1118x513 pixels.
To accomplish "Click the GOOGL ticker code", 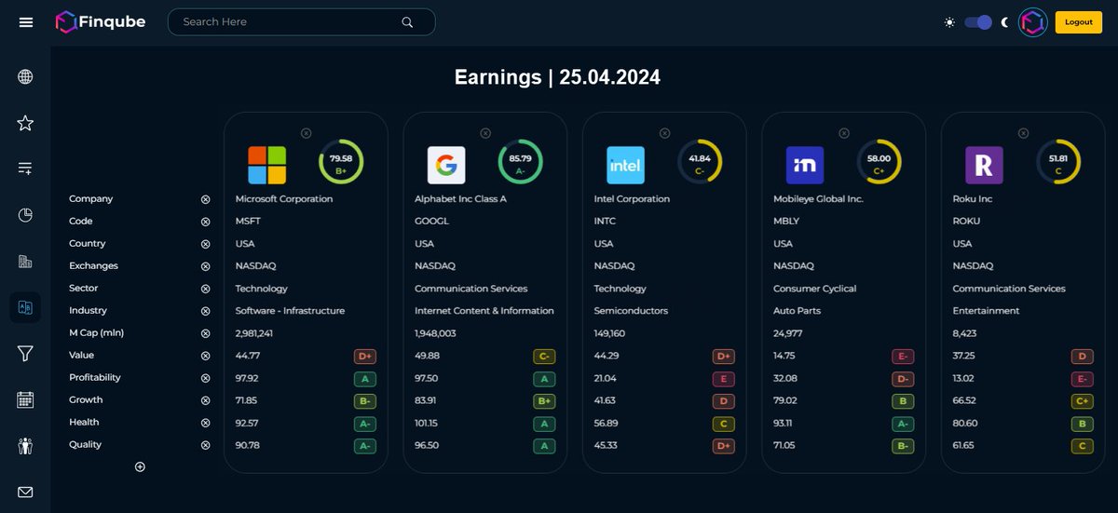I will [x=431, y=222].
